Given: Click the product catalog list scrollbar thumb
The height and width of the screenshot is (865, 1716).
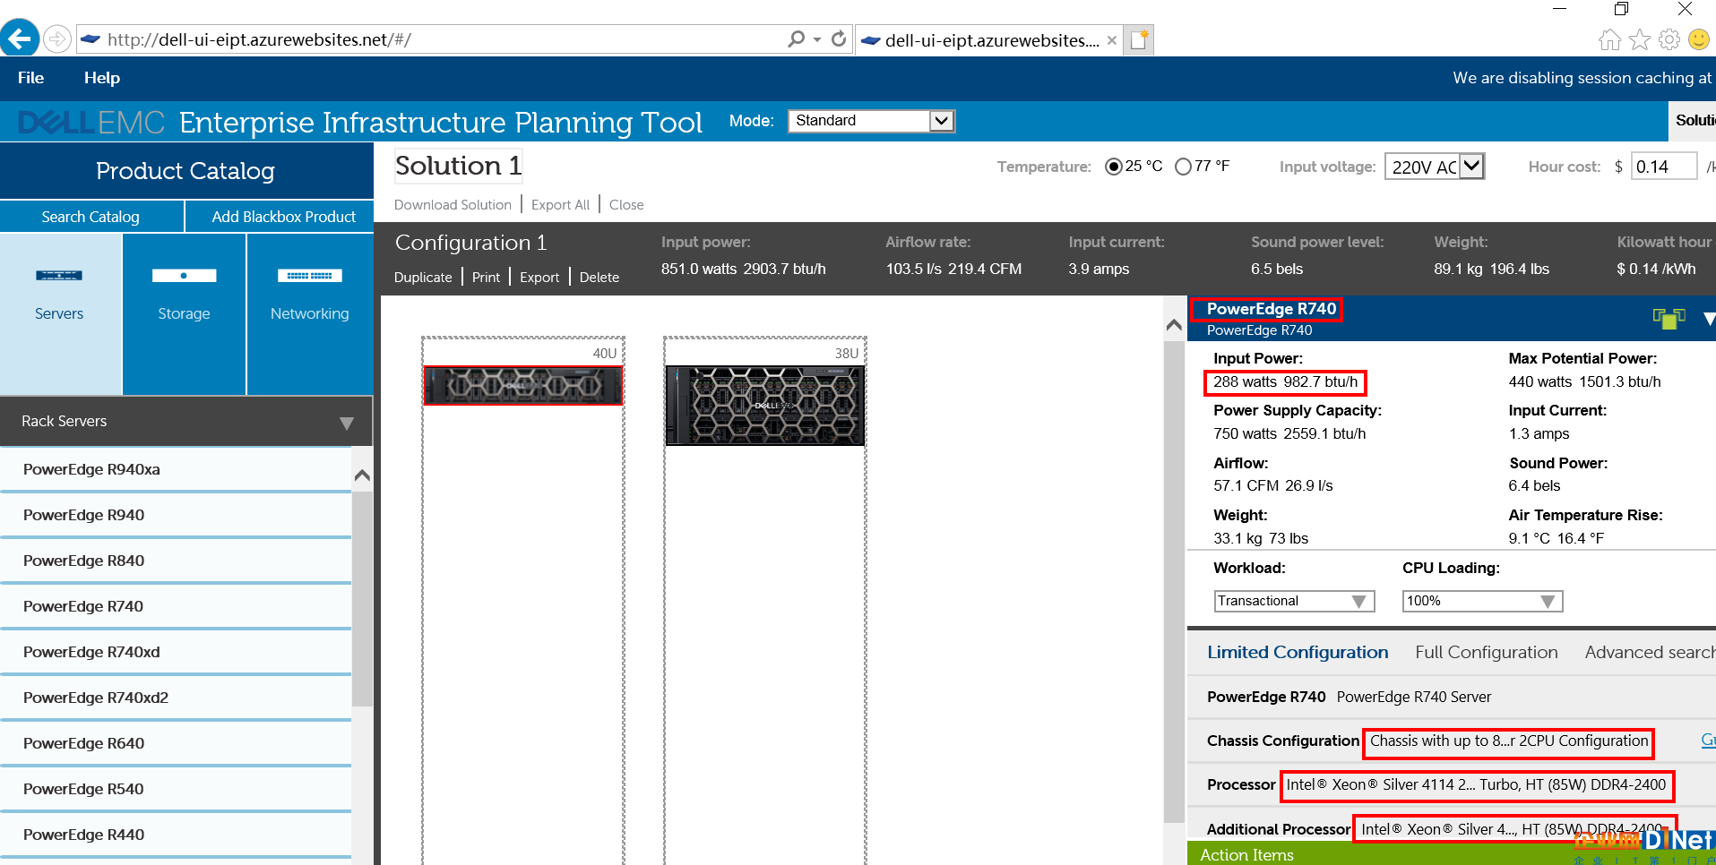Looking at the screenshot, I should coord(362,599).
